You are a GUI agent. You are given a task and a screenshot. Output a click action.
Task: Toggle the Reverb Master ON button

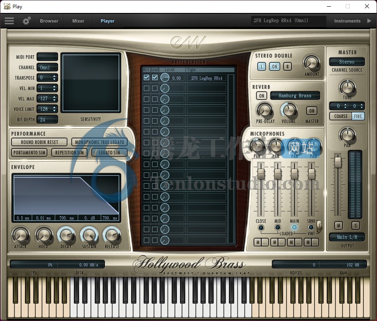[x=312, y=111]
